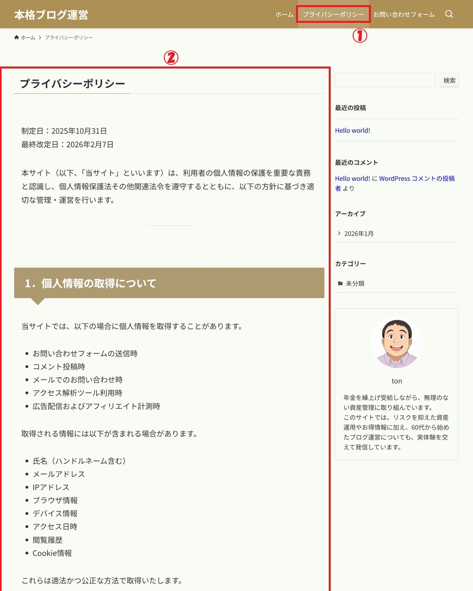Open Hello world! link under 最近のコメント

tap(352, 178)
